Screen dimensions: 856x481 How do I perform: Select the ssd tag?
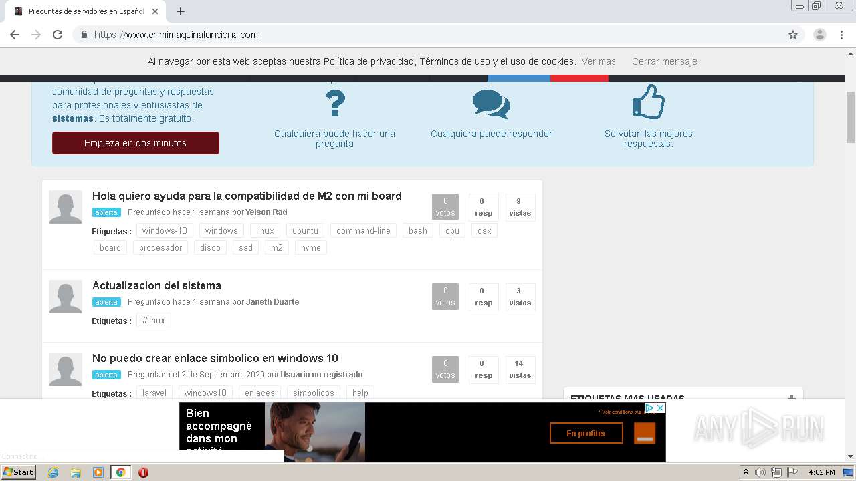(x=246, y=247)
